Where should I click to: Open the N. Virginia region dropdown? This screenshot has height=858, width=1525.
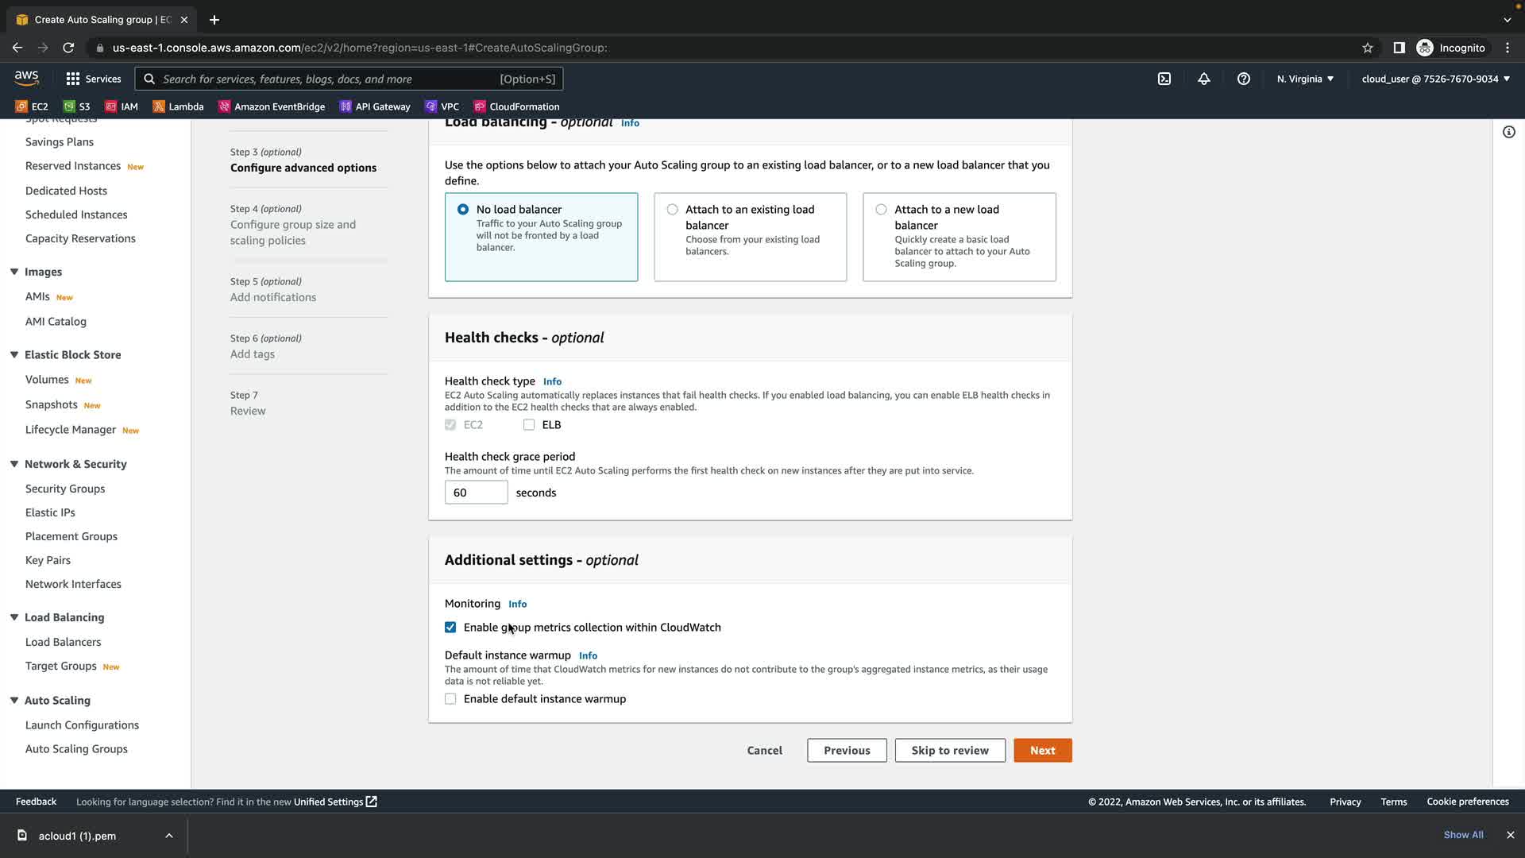[1305, 79]
